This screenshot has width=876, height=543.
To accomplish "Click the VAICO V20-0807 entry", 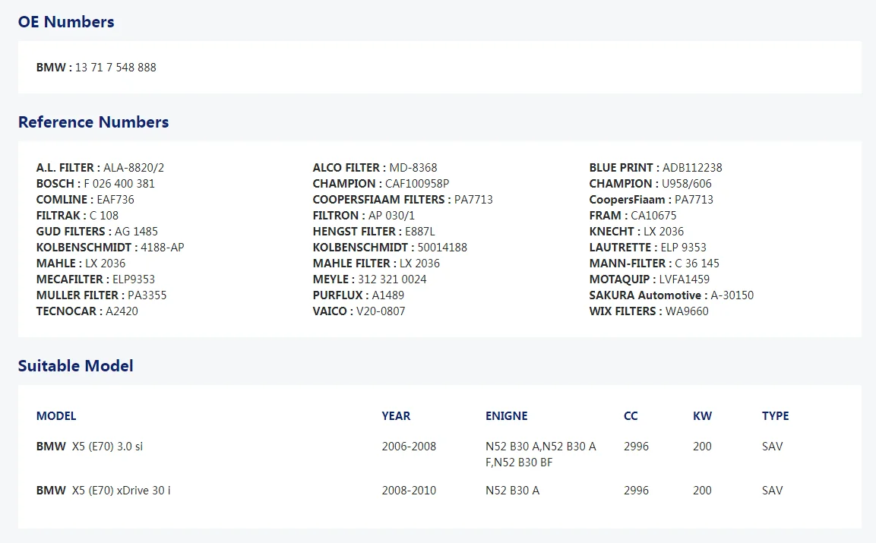I will (359, 311).
